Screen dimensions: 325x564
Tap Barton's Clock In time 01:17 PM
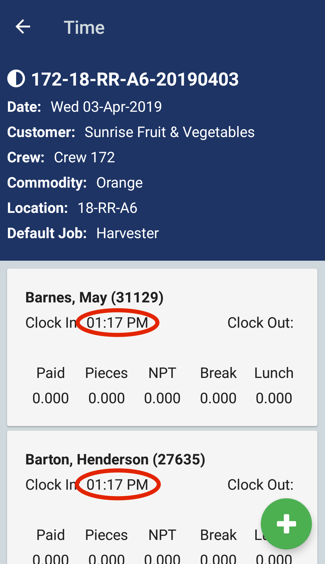117,485
